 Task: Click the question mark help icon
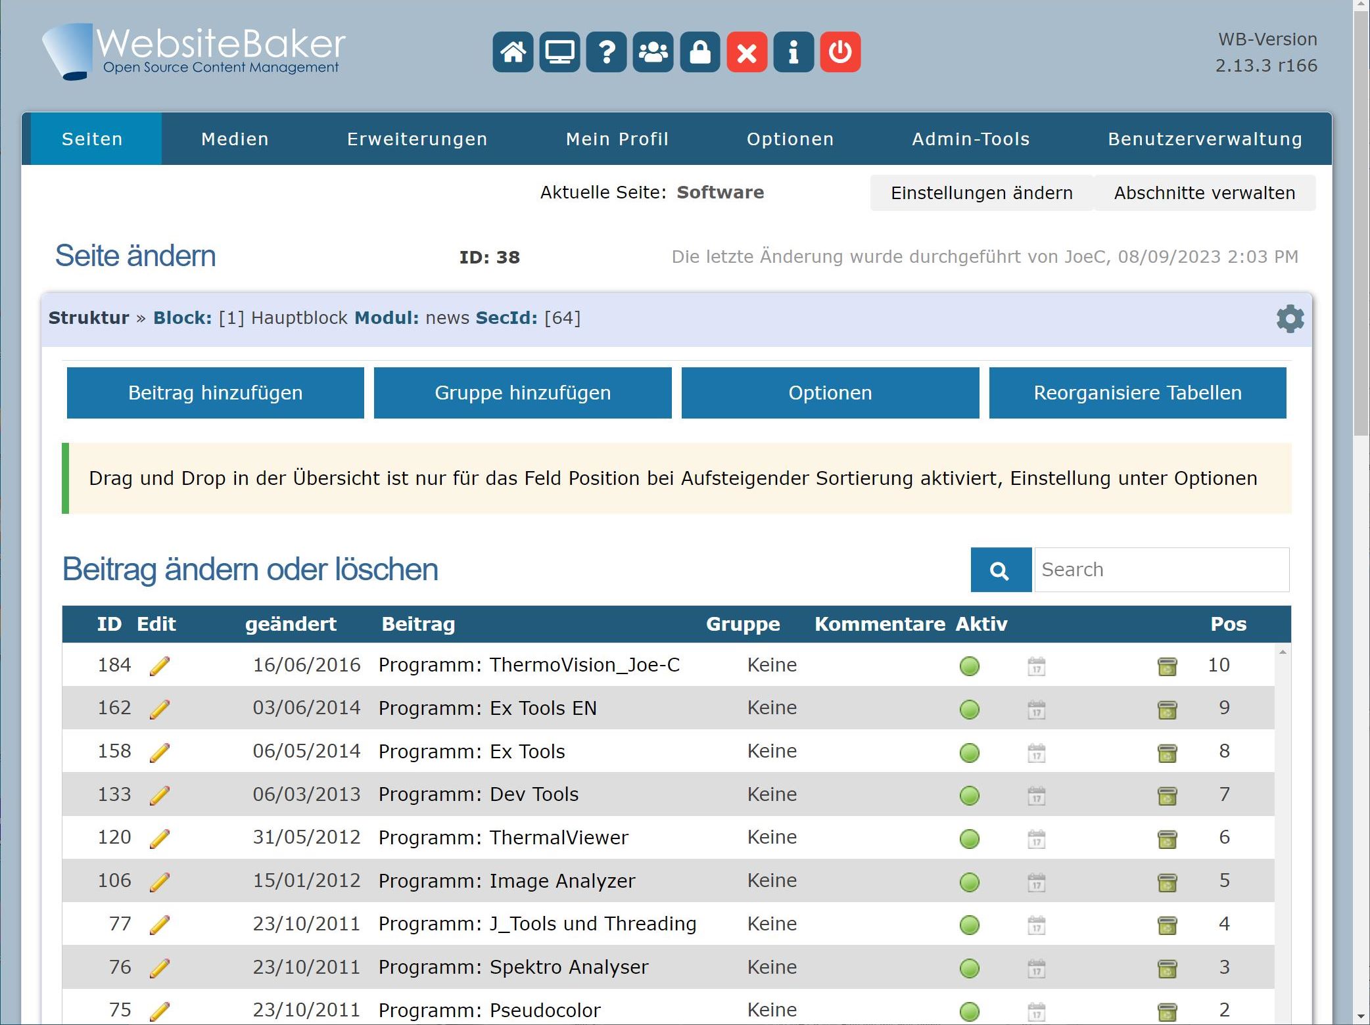(606, 52)
